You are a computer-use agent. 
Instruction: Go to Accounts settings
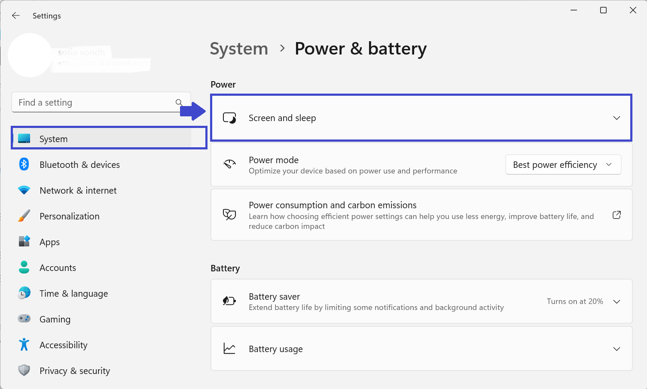[x=58, y=268]
